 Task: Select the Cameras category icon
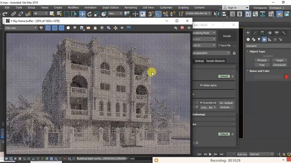264,39
